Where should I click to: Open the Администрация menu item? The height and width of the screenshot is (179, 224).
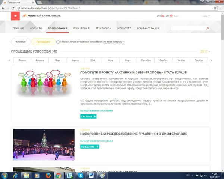pos(148,28)
